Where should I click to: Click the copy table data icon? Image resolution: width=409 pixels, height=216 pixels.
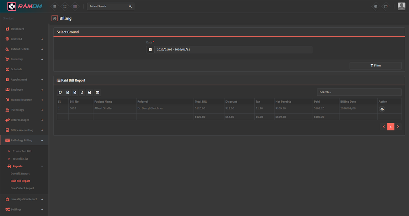60,92
